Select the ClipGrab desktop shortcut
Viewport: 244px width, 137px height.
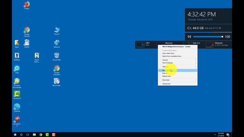(17, 108)
